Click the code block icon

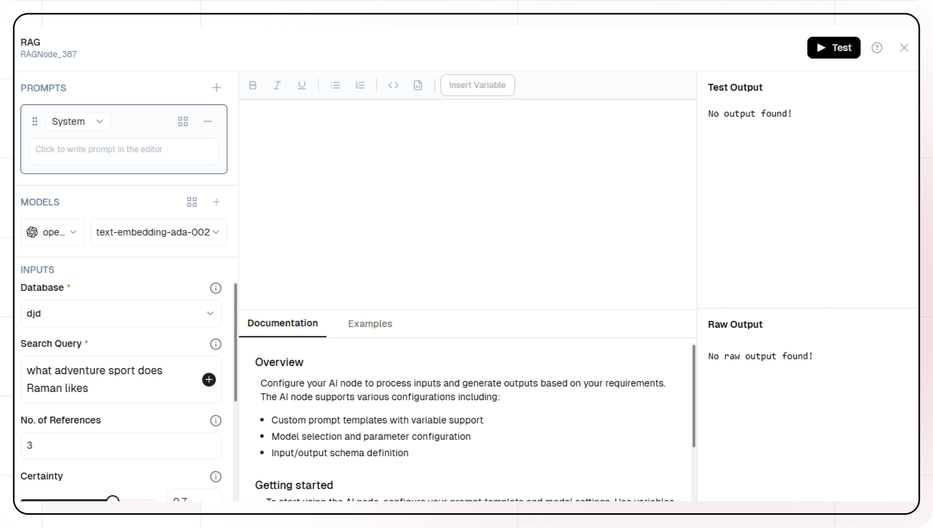point(393,85)
